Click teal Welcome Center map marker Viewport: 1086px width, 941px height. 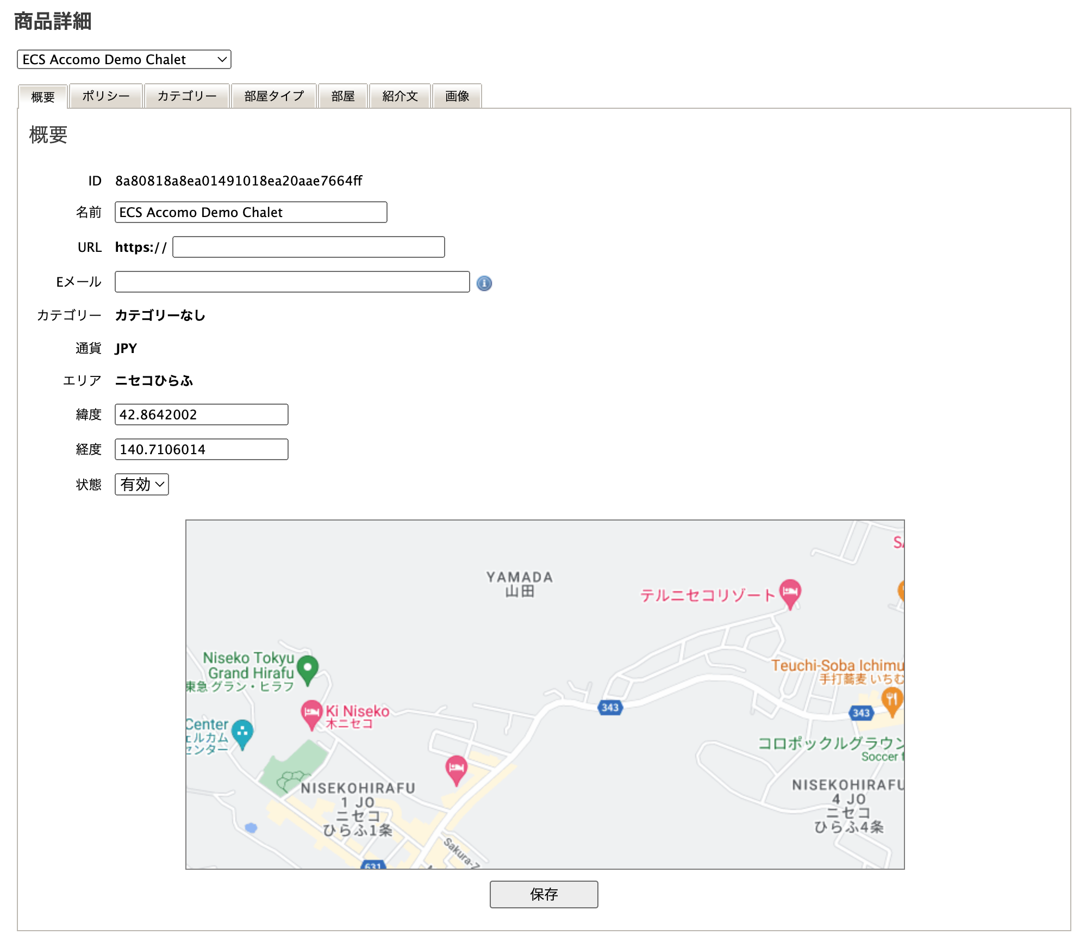pyautogui.click(x=242, y=732)
